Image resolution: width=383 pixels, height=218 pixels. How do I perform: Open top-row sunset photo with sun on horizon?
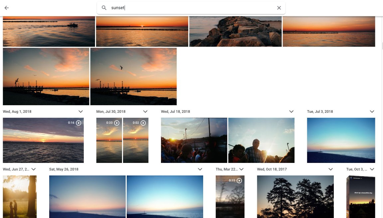point(142,32)
